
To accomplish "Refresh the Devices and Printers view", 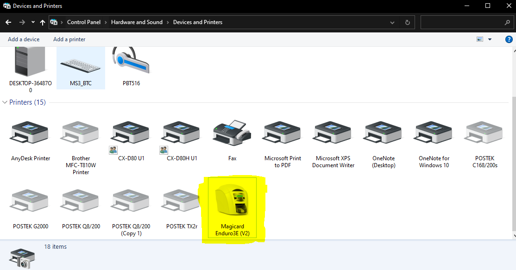I will coord(408,22).
